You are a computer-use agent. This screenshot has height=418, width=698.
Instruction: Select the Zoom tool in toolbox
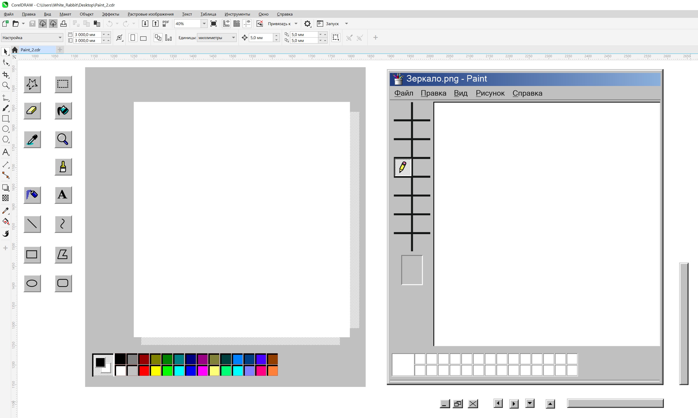point(5,85)
